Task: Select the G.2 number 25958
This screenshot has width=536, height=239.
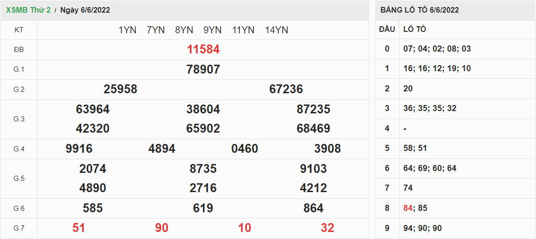Action: pos(120,89)
